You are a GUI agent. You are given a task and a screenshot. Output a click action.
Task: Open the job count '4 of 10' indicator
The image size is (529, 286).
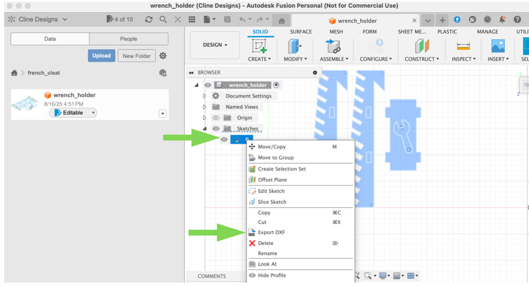point(120,19)
